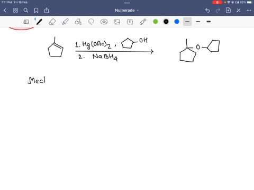Screen dimensions: 254x190
Task: Tap the handwritten NaBH4 text
Action: click(105, 57)
